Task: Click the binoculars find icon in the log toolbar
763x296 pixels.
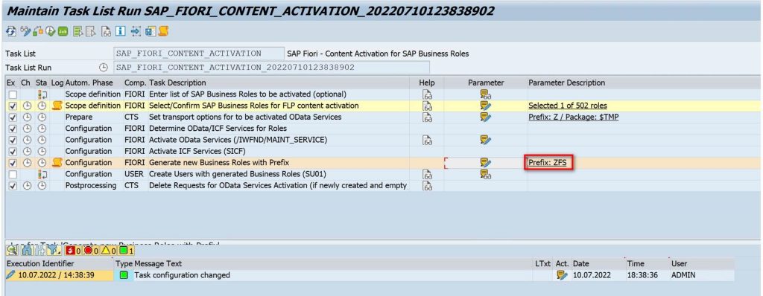Action: pos(27,251)
